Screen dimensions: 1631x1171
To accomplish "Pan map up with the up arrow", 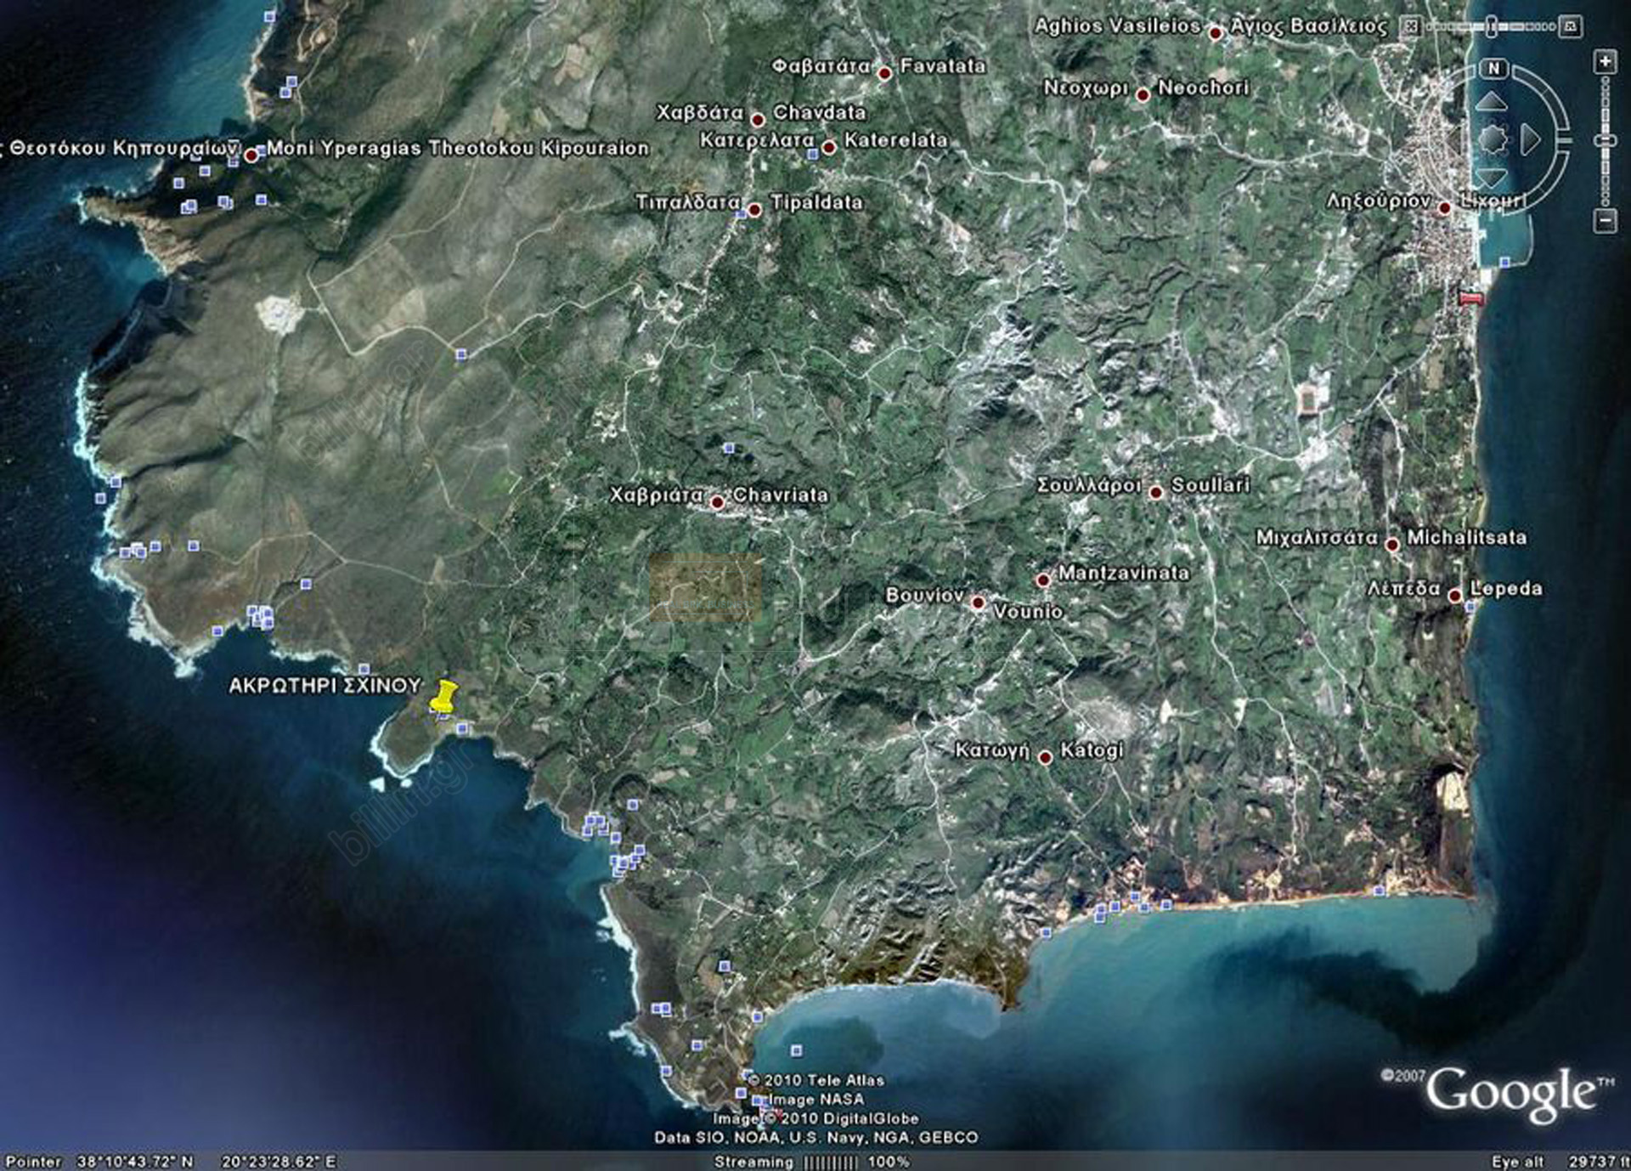I will pos(1491,103).
